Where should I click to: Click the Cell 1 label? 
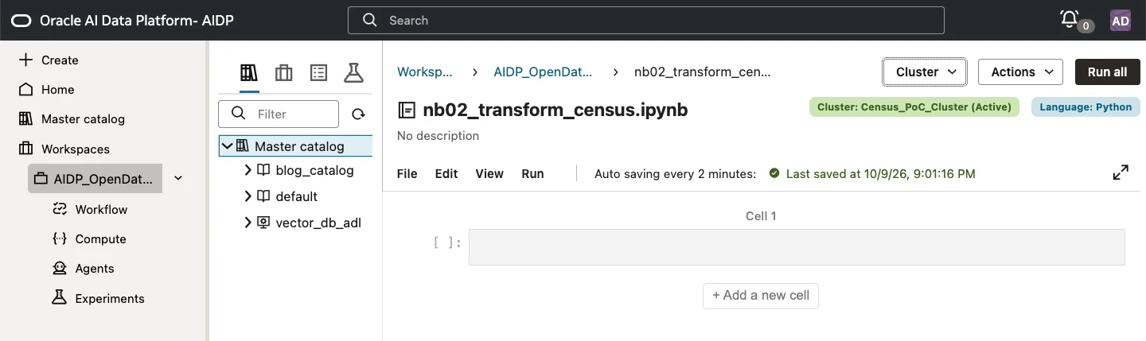761,215
